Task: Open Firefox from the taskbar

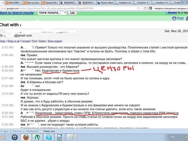Action: point(26,137)
